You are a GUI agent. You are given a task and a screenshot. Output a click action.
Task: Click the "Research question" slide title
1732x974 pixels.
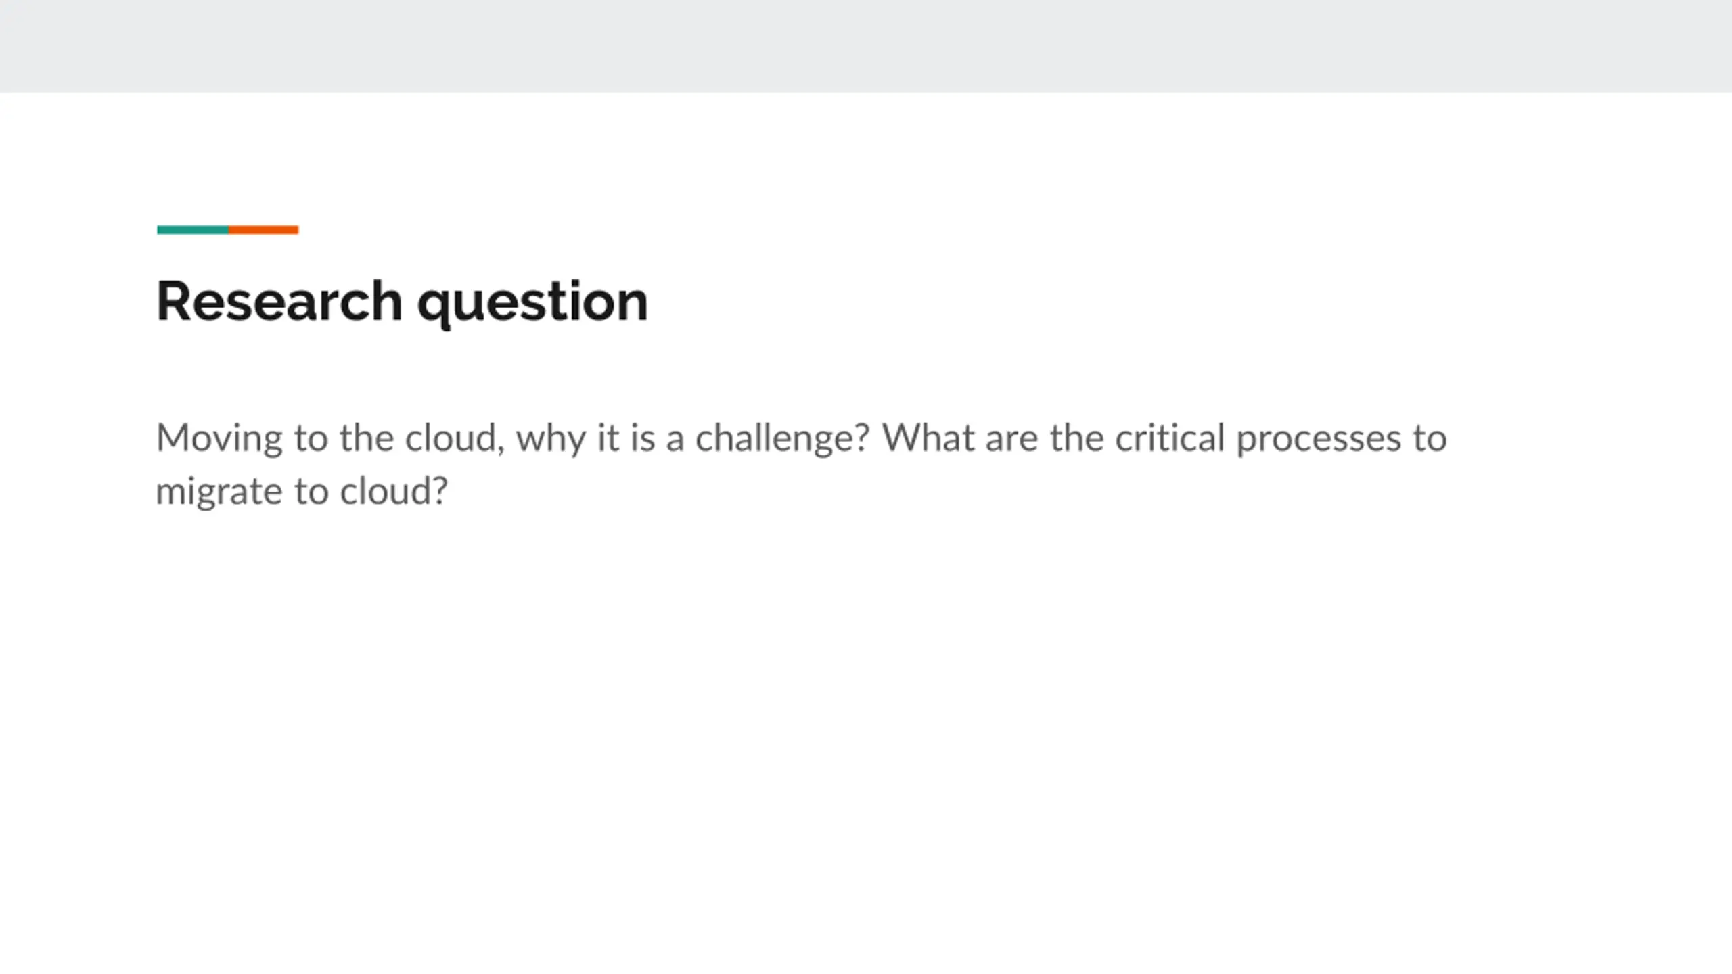click(402, 302)
